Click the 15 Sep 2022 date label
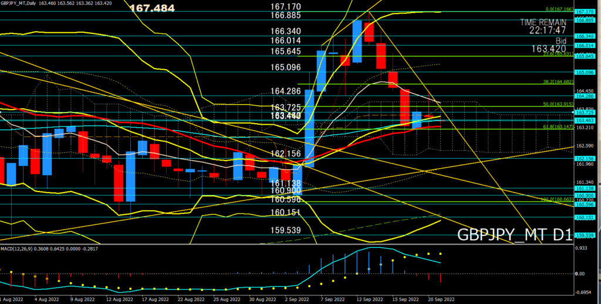The height and width of the screenshot is (304, 601). [406, 299]
